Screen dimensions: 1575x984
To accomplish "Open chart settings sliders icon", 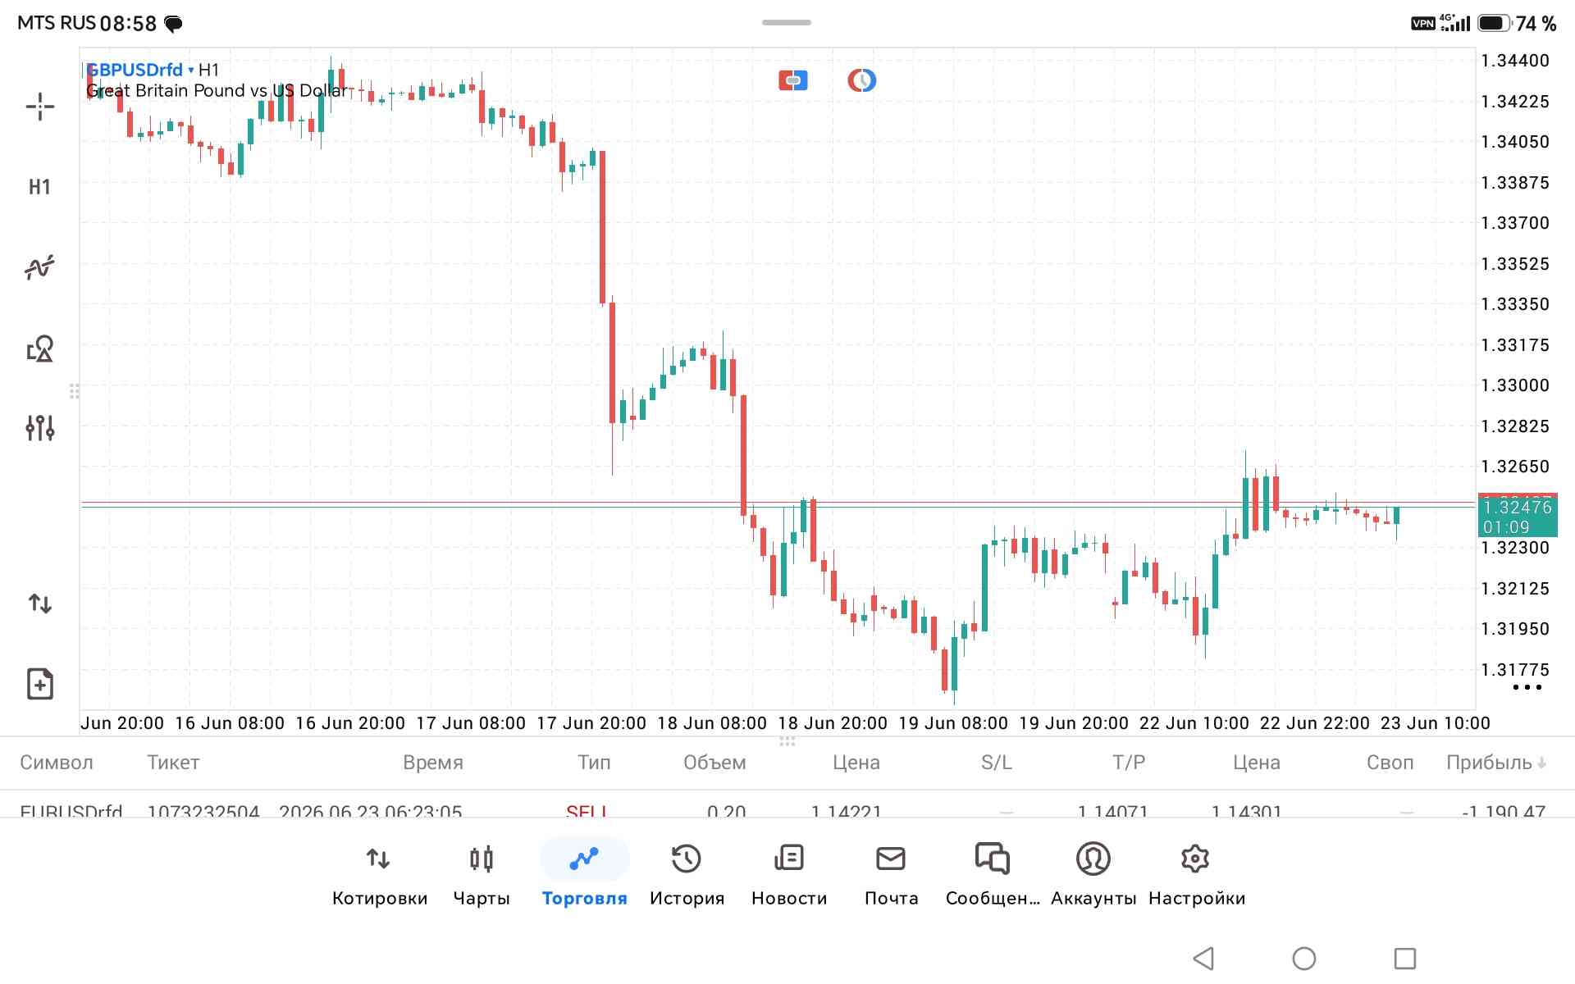I will pos(39,427).
